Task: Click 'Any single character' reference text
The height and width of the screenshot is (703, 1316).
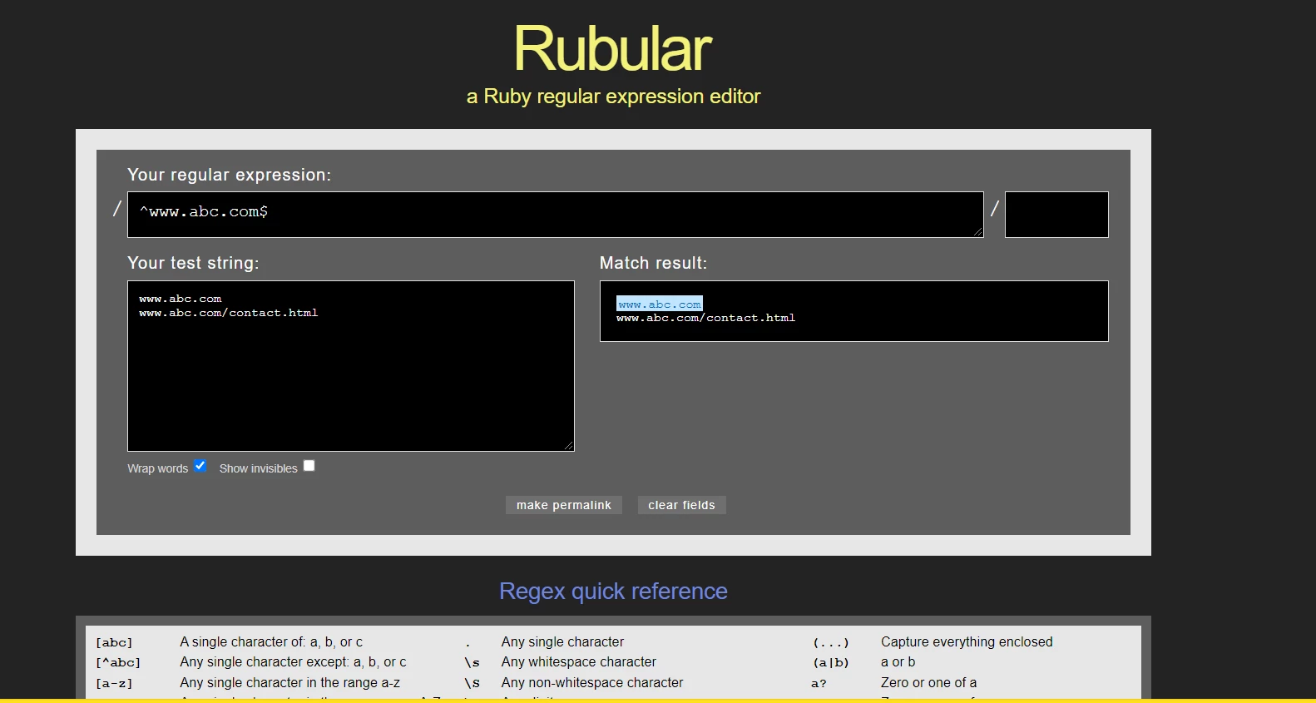Action: tap(562, 642)
